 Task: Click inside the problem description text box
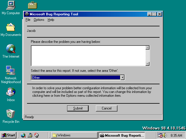coord(88,56)
